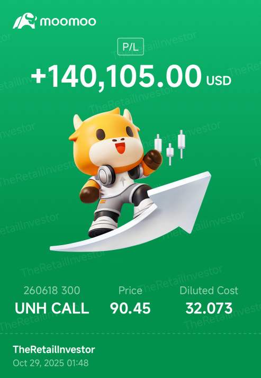Select the P/L badge label
This screenshot has width=261, height=378.
click(131, 47)
